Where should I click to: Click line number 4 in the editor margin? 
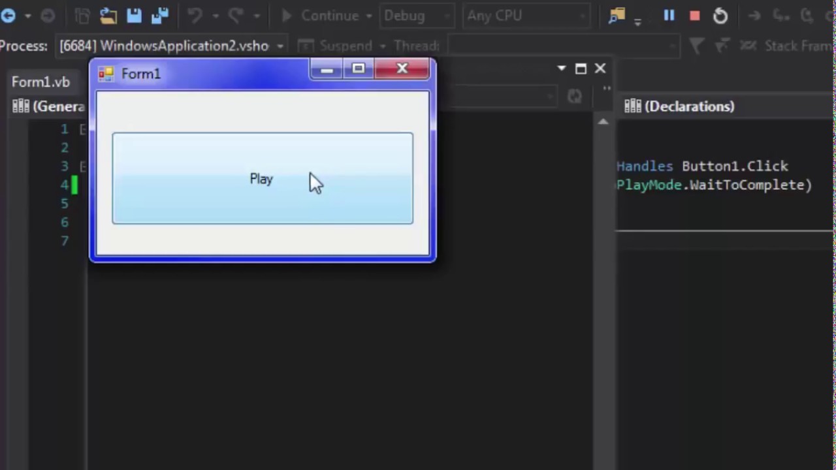pos(64,185)
